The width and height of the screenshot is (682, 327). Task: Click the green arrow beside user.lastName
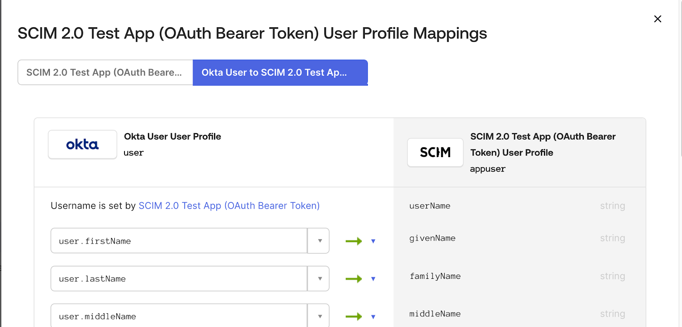point(353,279)
